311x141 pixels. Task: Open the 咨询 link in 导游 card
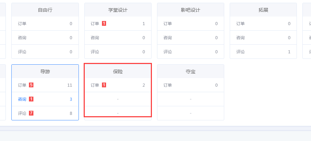click(22, 99)
